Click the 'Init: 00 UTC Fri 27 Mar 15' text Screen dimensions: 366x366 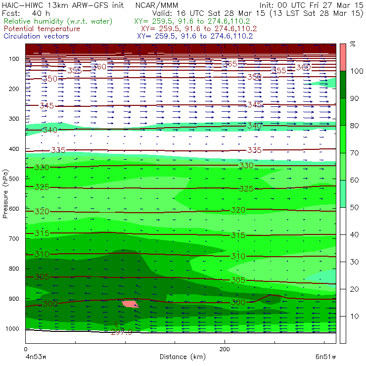(312, 5)
